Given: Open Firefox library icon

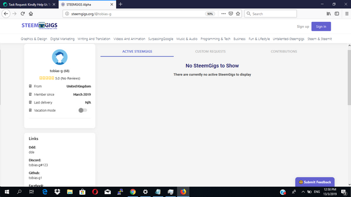Looking at the screenshot, I should (x=329, y=14).
